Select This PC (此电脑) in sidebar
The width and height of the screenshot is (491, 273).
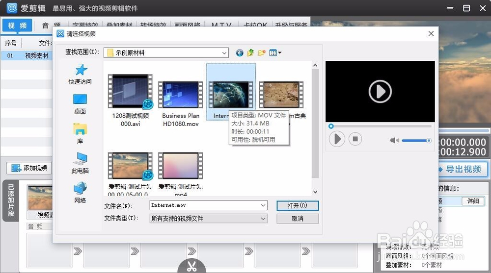[80, 163]
